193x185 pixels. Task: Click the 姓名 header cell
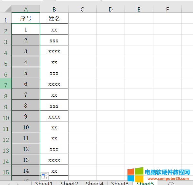(54, 19)
